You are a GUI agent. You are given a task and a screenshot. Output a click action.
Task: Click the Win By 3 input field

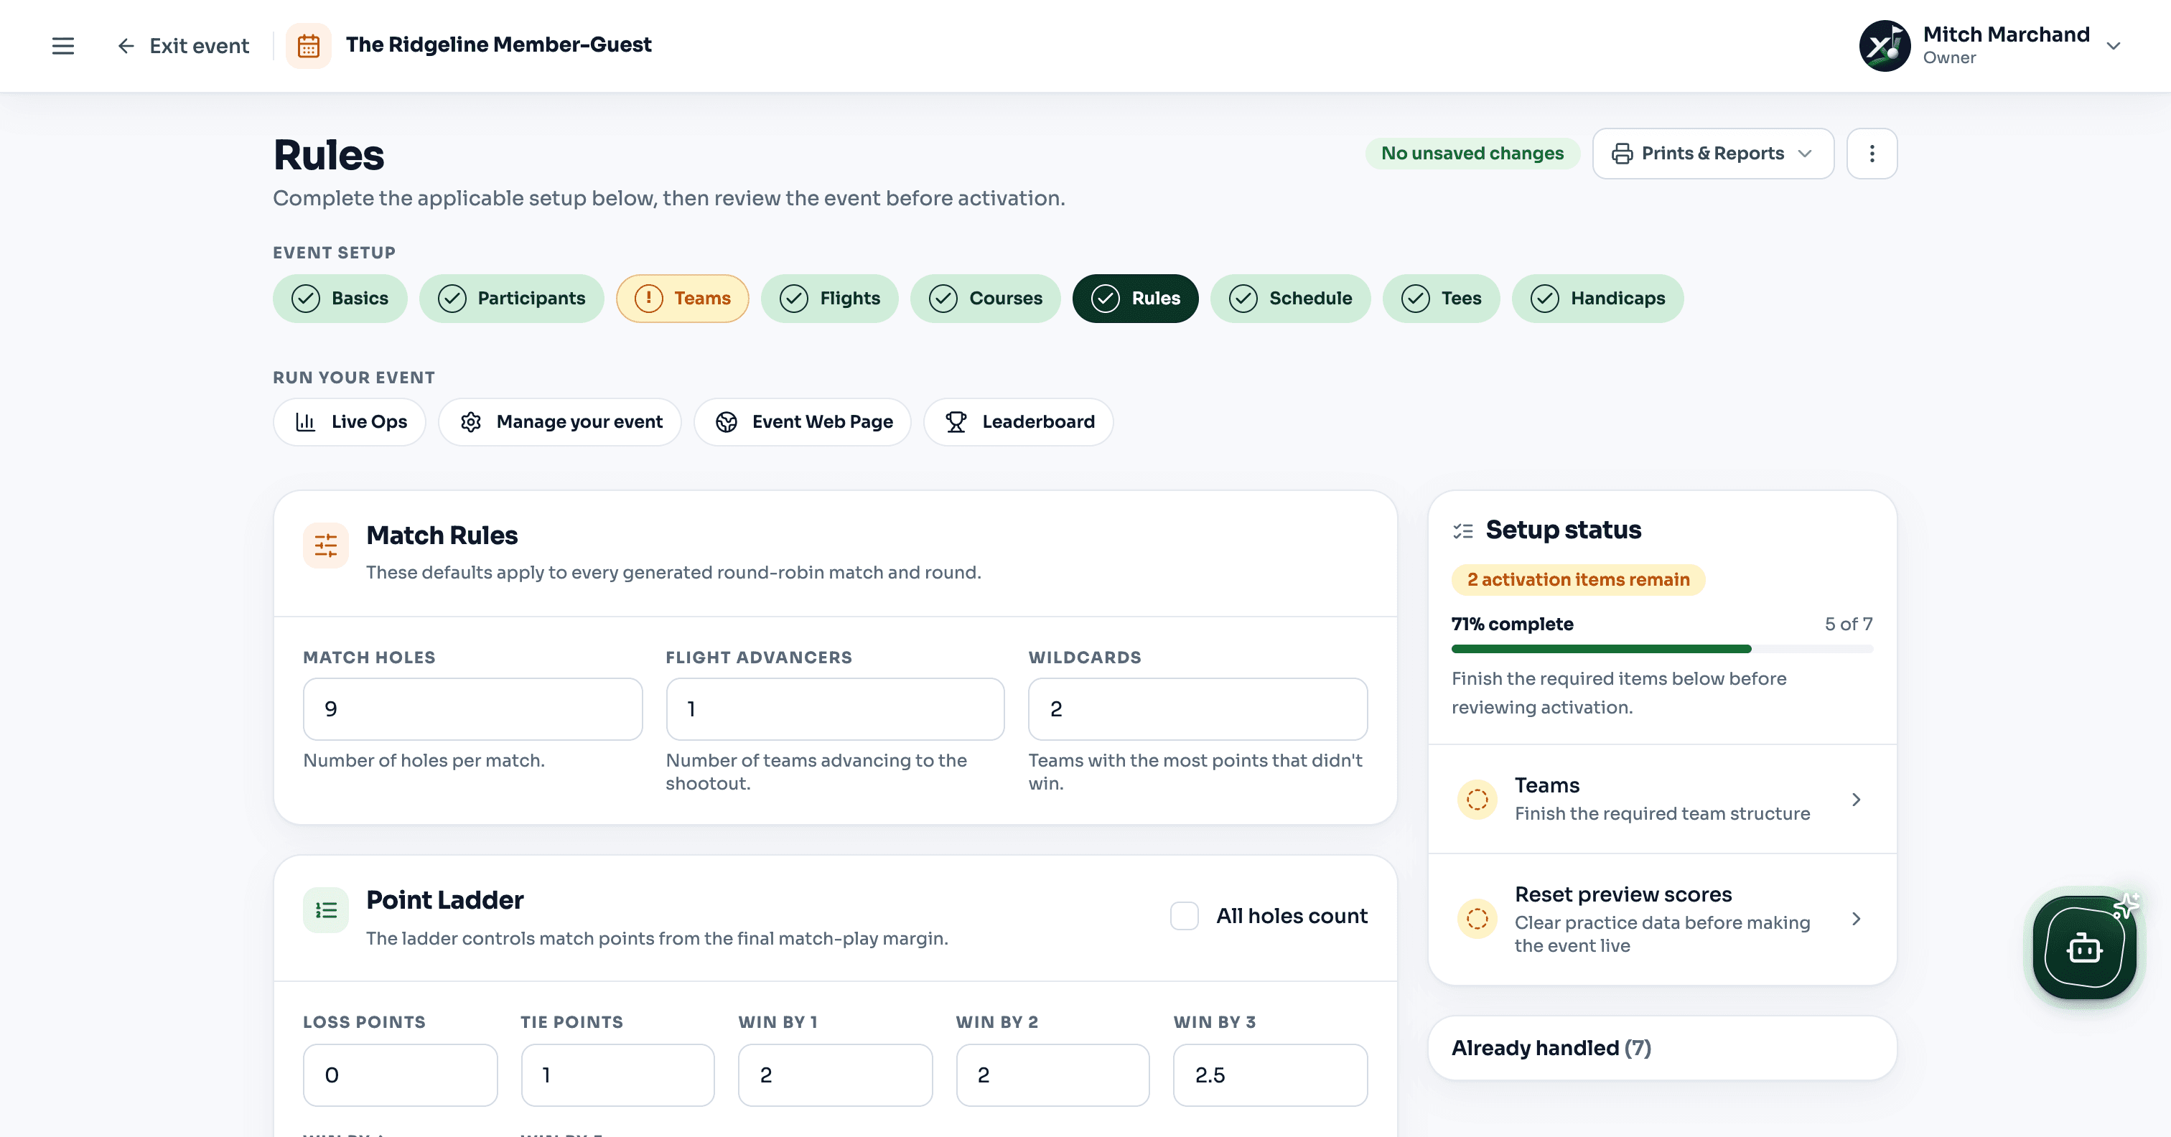tap(1270, 1075)
